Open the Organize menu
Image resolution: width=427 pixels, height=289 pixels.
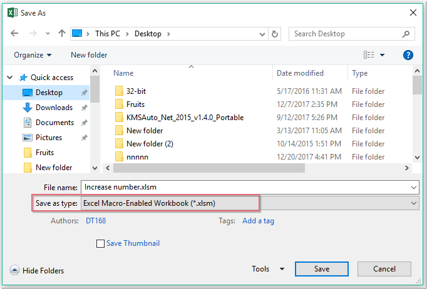click(x=33, y=55)
